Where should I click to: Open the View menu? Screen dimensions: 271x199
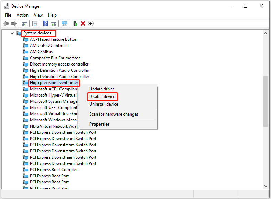point(38,15)
